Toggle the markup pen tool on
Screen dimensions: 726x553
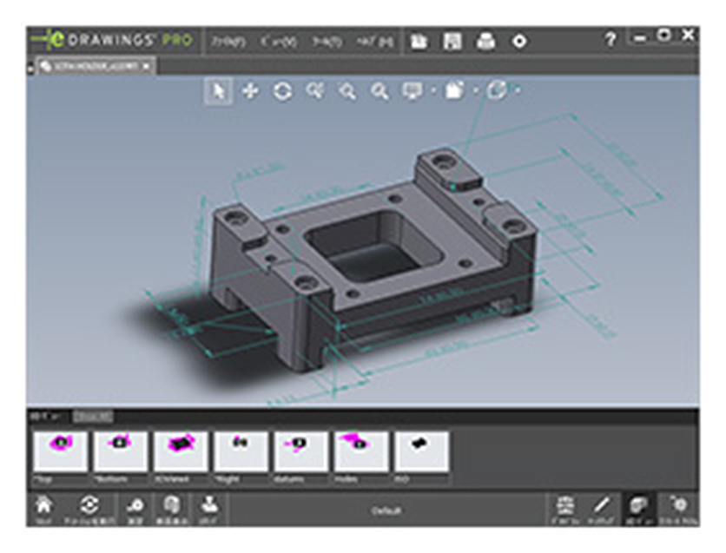tap(602, 506)
